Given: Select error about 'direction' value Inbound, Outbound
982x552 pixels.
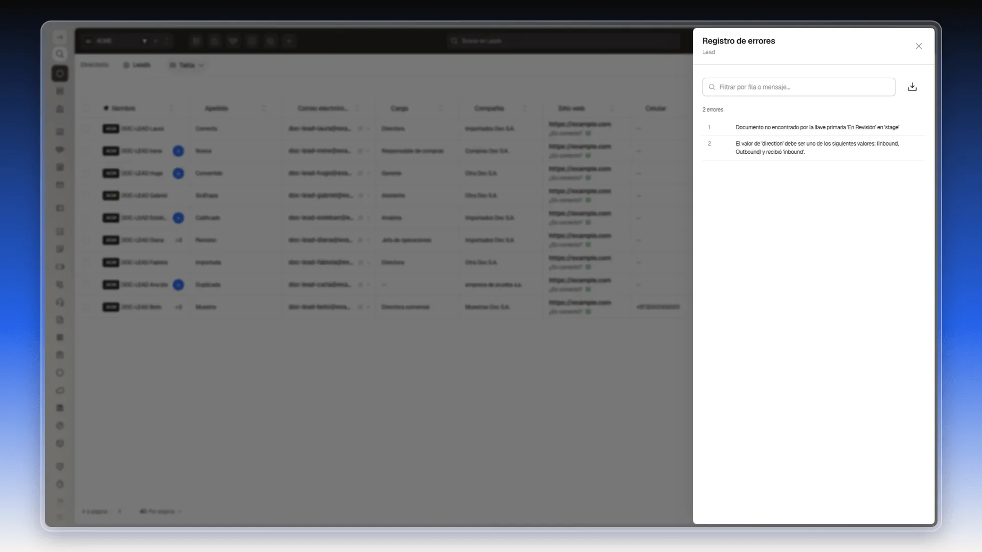Looking at the screenshot, I should pyautogui.click(x=813, y=148).
